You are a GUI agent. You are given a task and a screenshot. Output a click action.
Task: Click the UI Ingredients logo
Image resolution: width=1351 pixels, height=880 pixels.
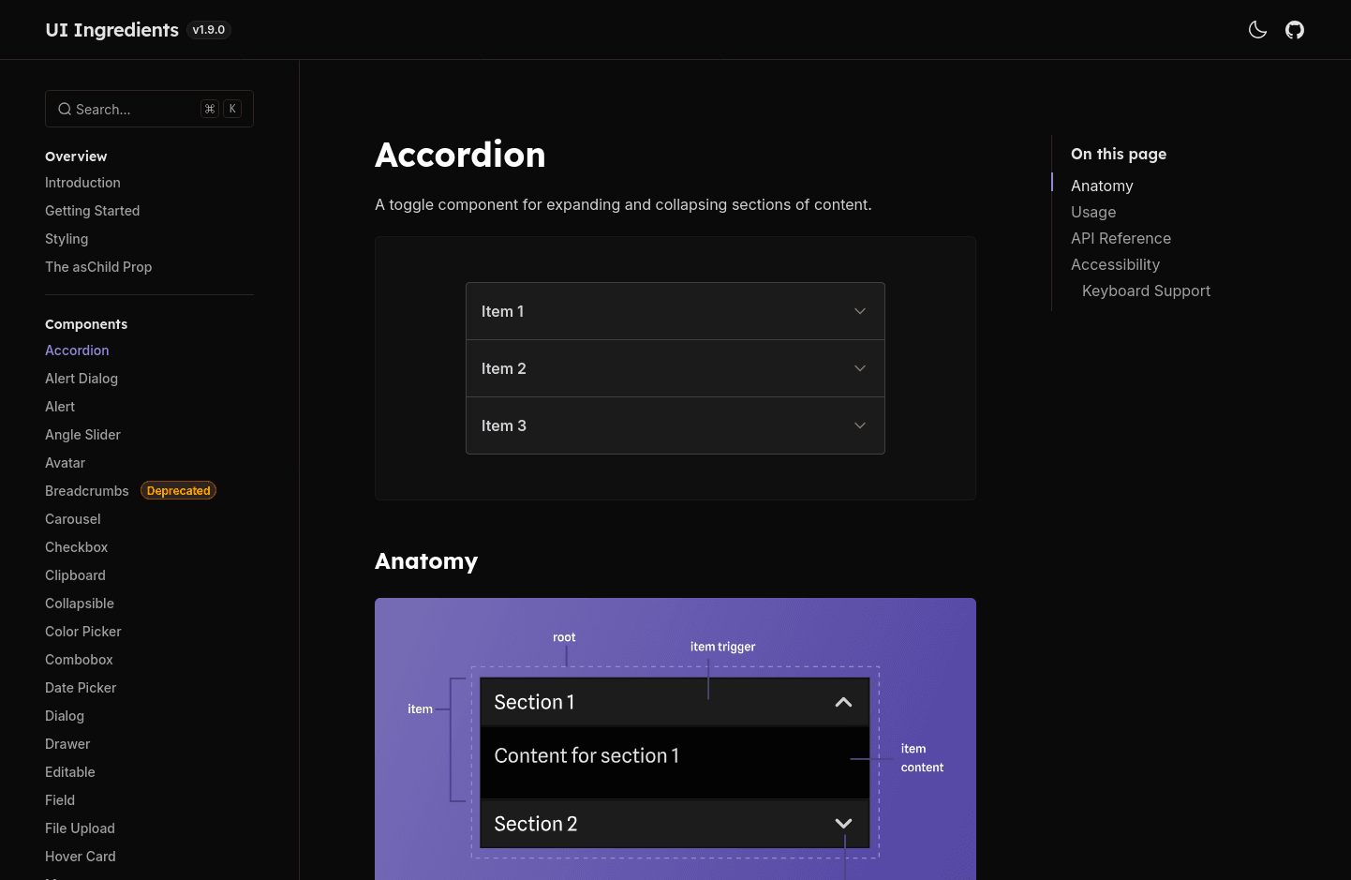111,30
